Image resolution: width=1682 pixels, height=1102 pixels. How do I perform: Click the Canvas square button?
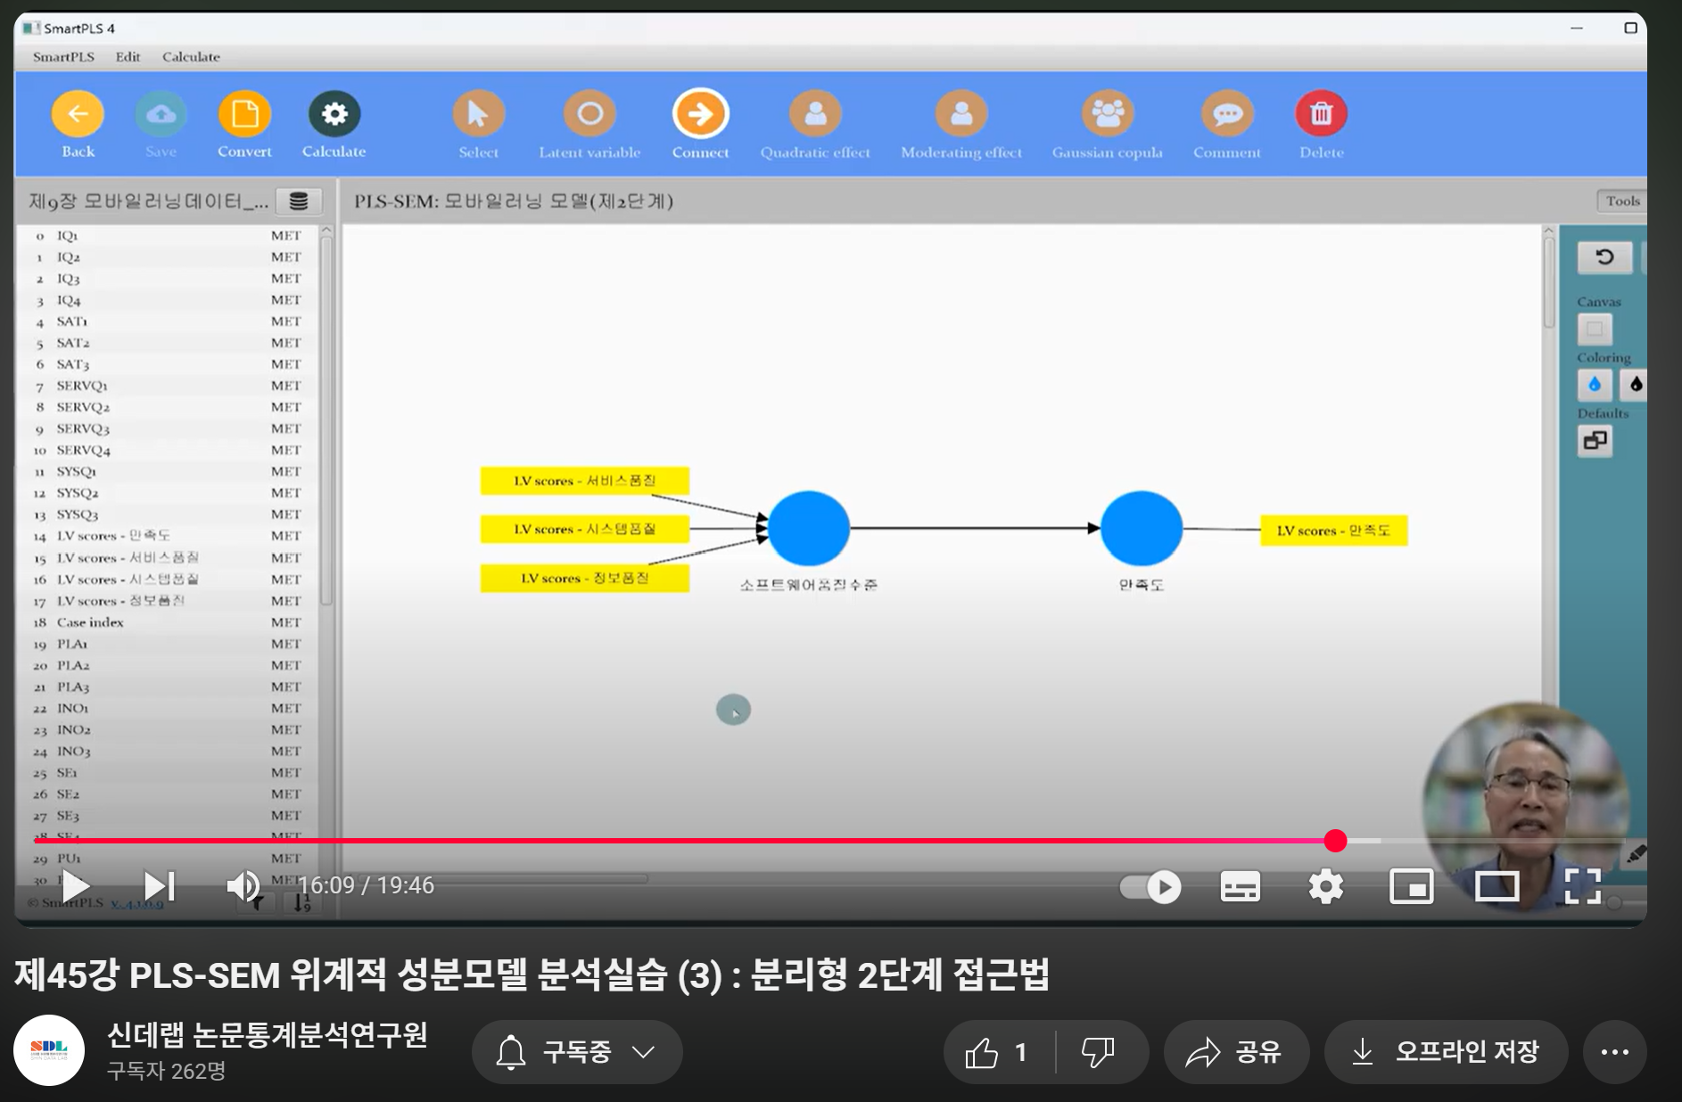click(x=1595, y=329)
